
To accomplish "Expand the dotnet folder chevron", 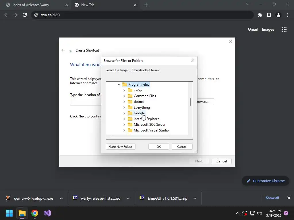I will (124, 102).
